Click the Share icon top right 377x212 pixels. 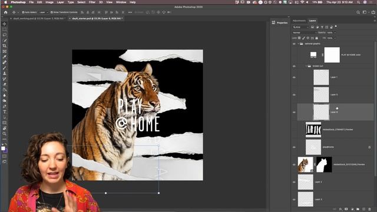click(x=373, y=12)
